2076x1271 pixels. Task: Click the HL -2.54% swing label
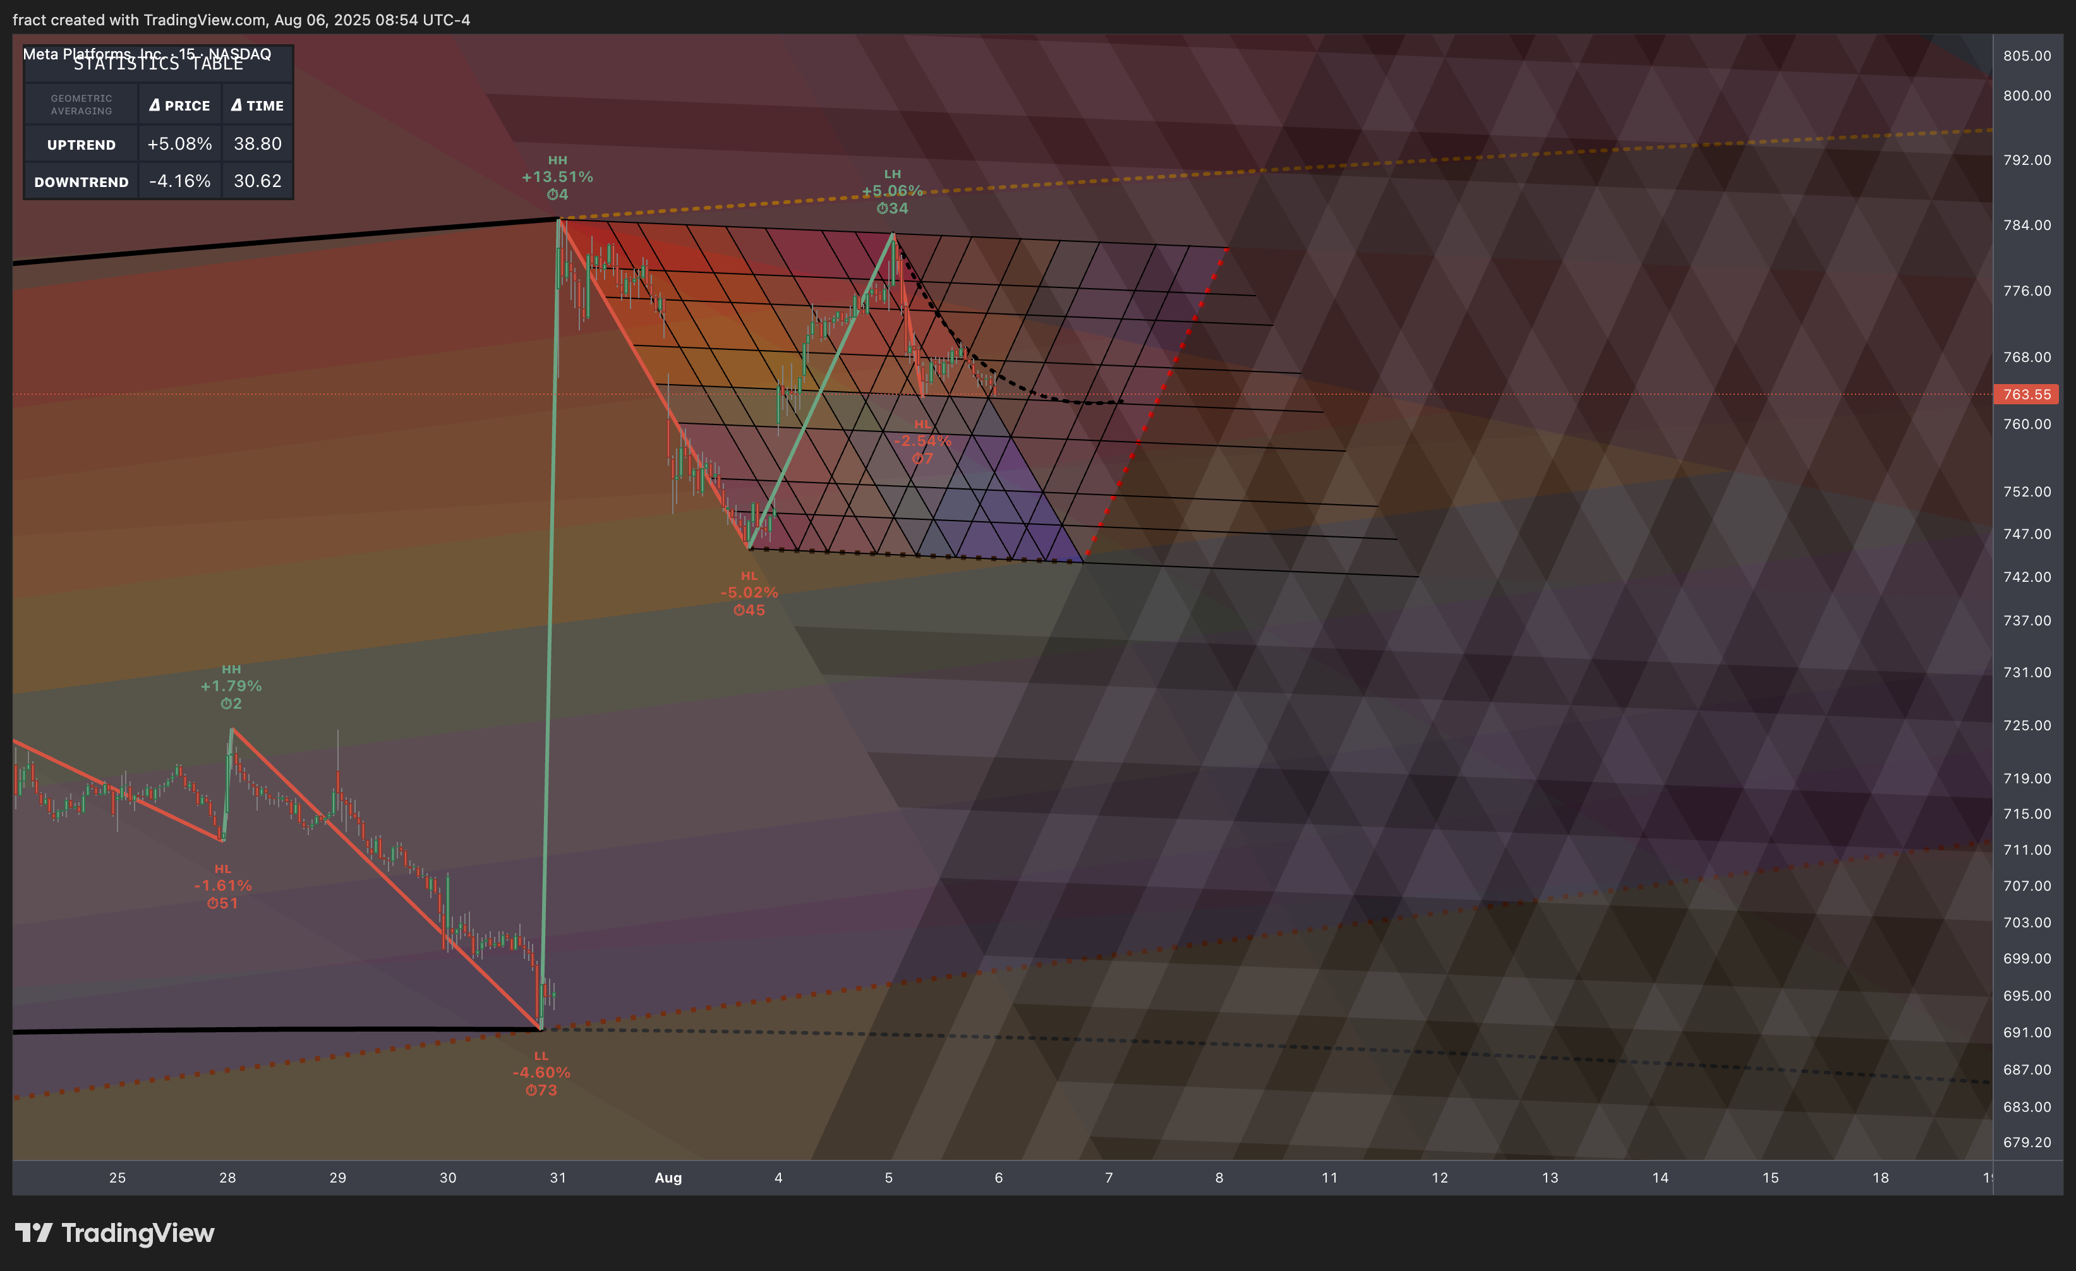tap(922, 442)
